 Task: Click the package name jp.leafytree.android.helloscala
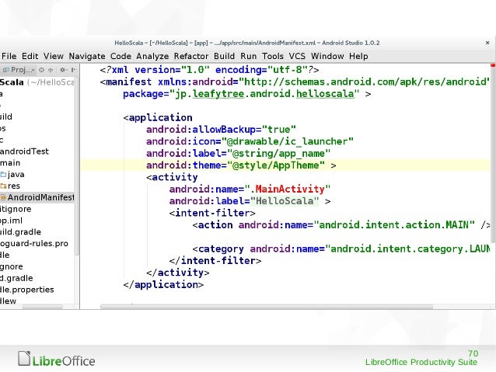pos(264,94)
